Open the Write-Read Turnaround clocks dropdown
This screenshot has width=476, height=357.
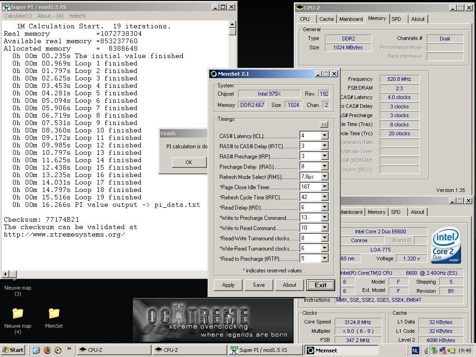(x=324, y=248)
